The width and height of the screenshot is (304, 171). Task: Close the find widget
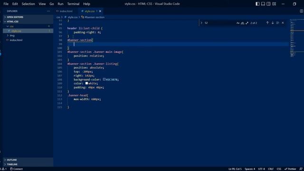tap(283, 23)
